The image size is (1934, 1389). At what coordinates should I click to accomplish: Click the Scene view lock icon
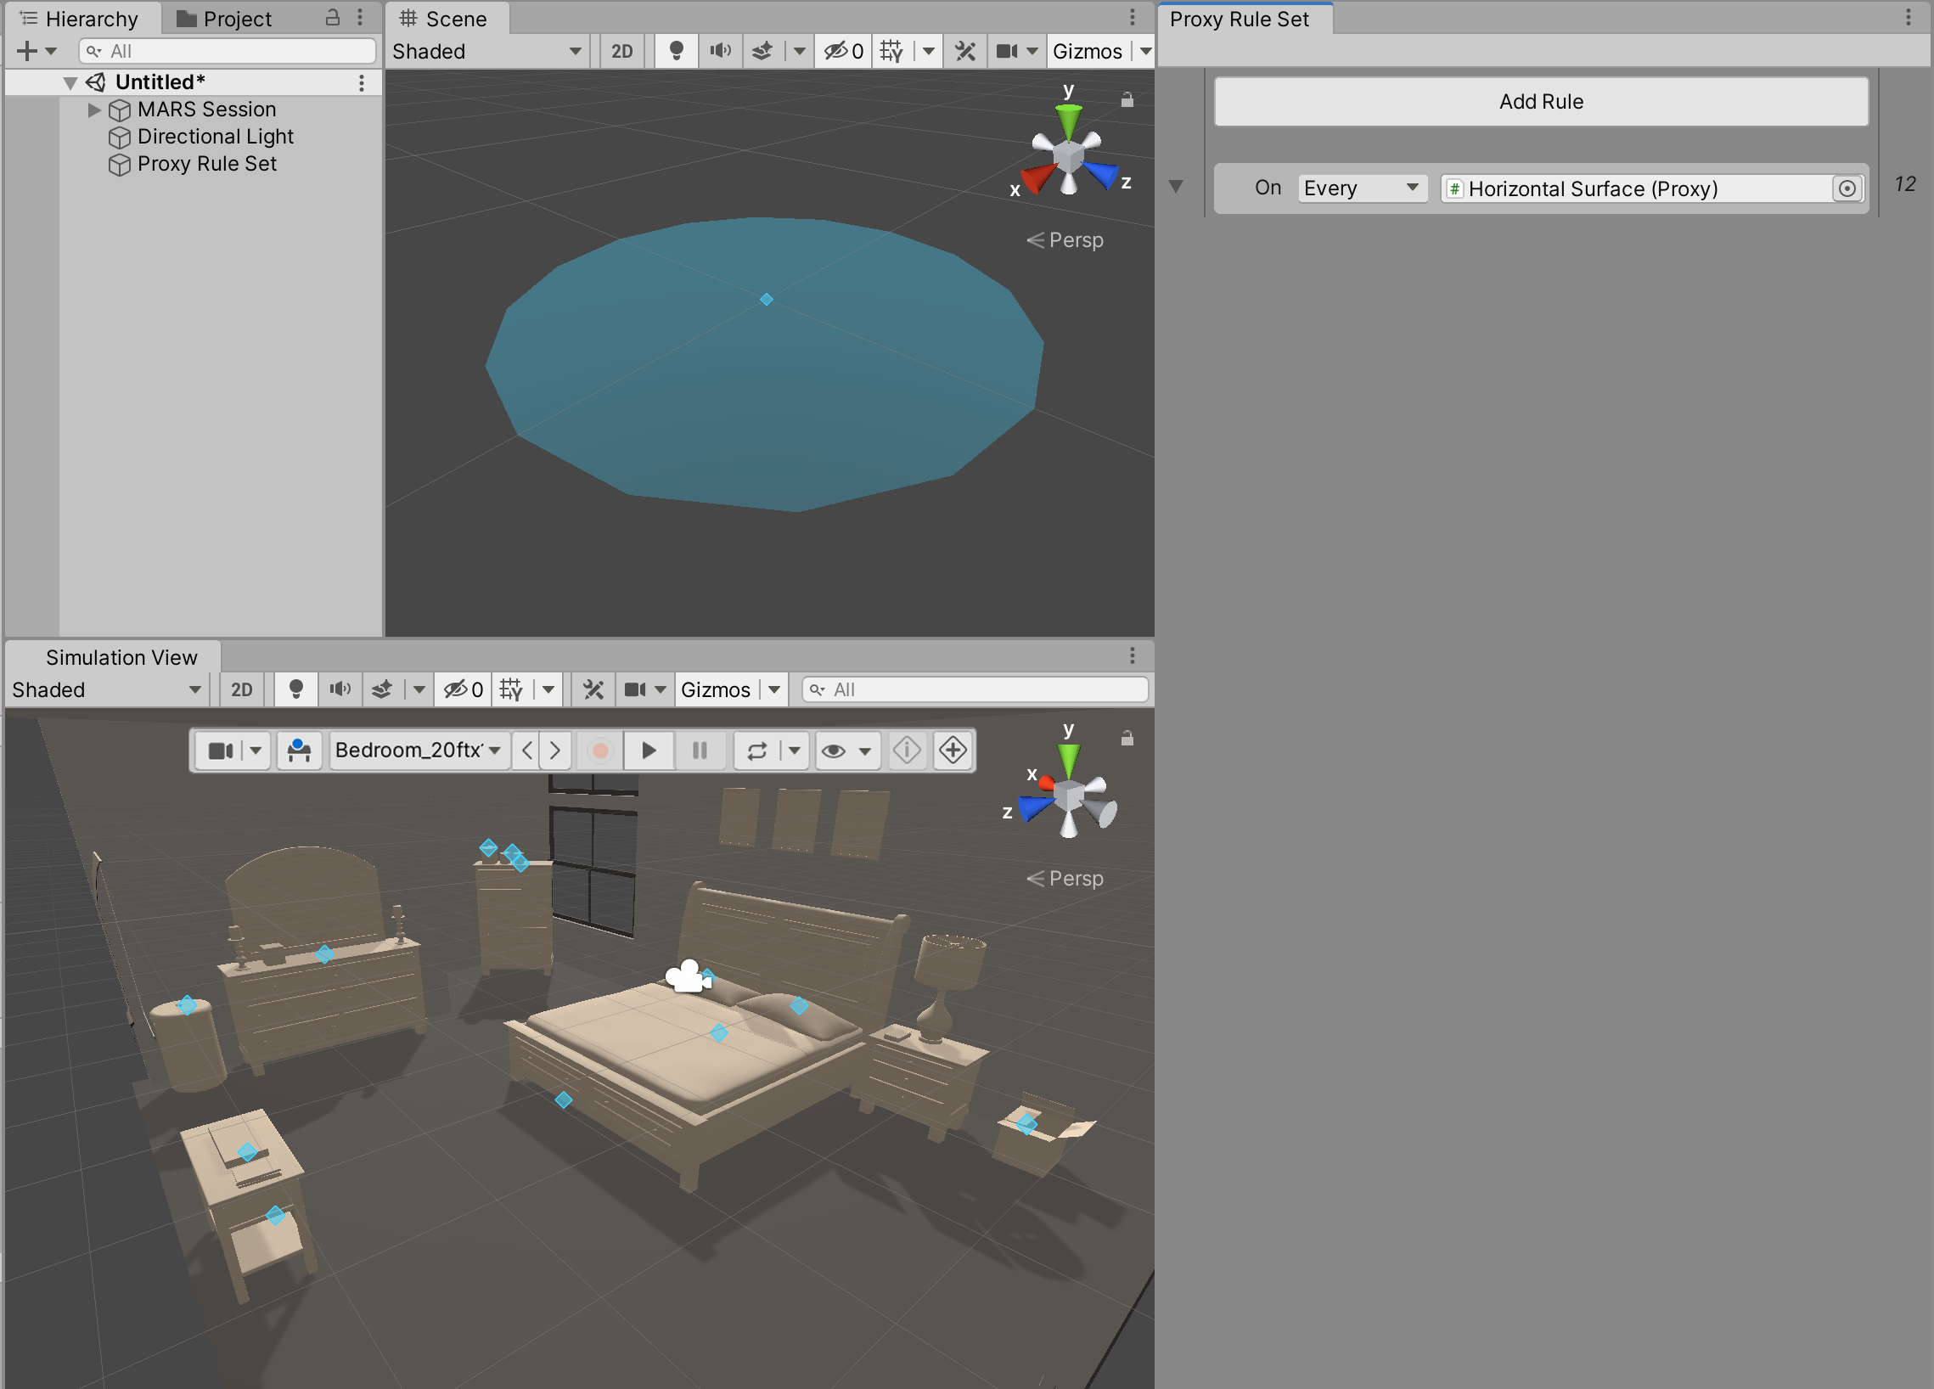[x=1127, y=100]
